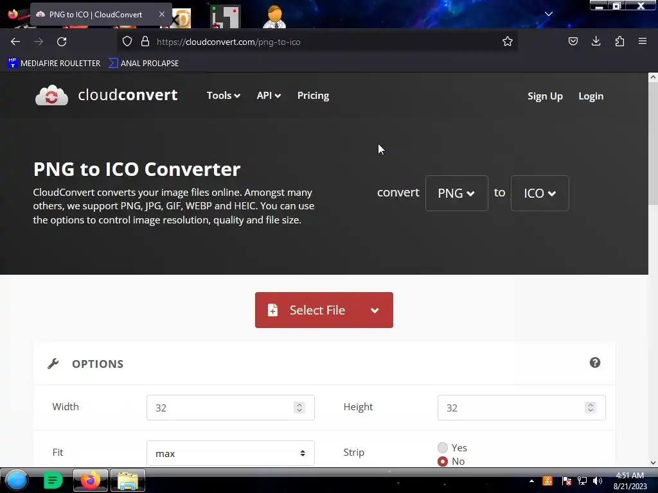Open the Windows Start orb
The height and width of the screenshot is (493, 658).
click(x=17, y=480)
